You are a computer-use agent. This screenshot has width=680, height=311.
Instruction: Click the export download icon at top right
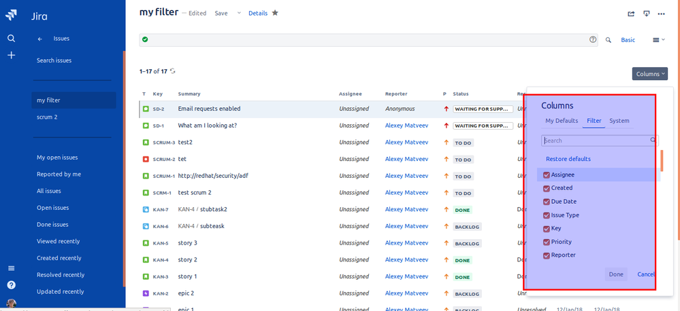(646, 14)
